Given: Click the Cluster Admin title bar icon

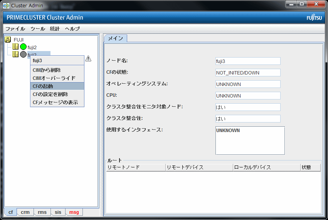Looking at the screenshot, I should tap(6, 6).
